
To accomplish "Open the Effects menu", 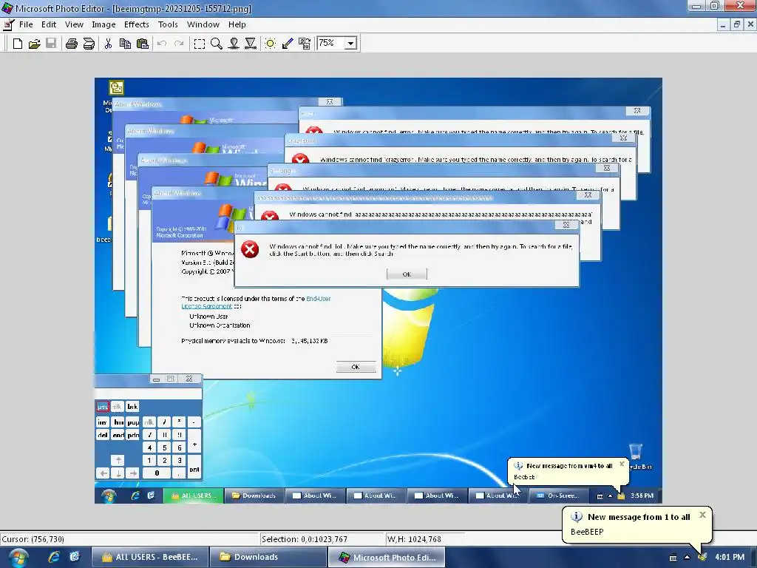I will (137, 24).
